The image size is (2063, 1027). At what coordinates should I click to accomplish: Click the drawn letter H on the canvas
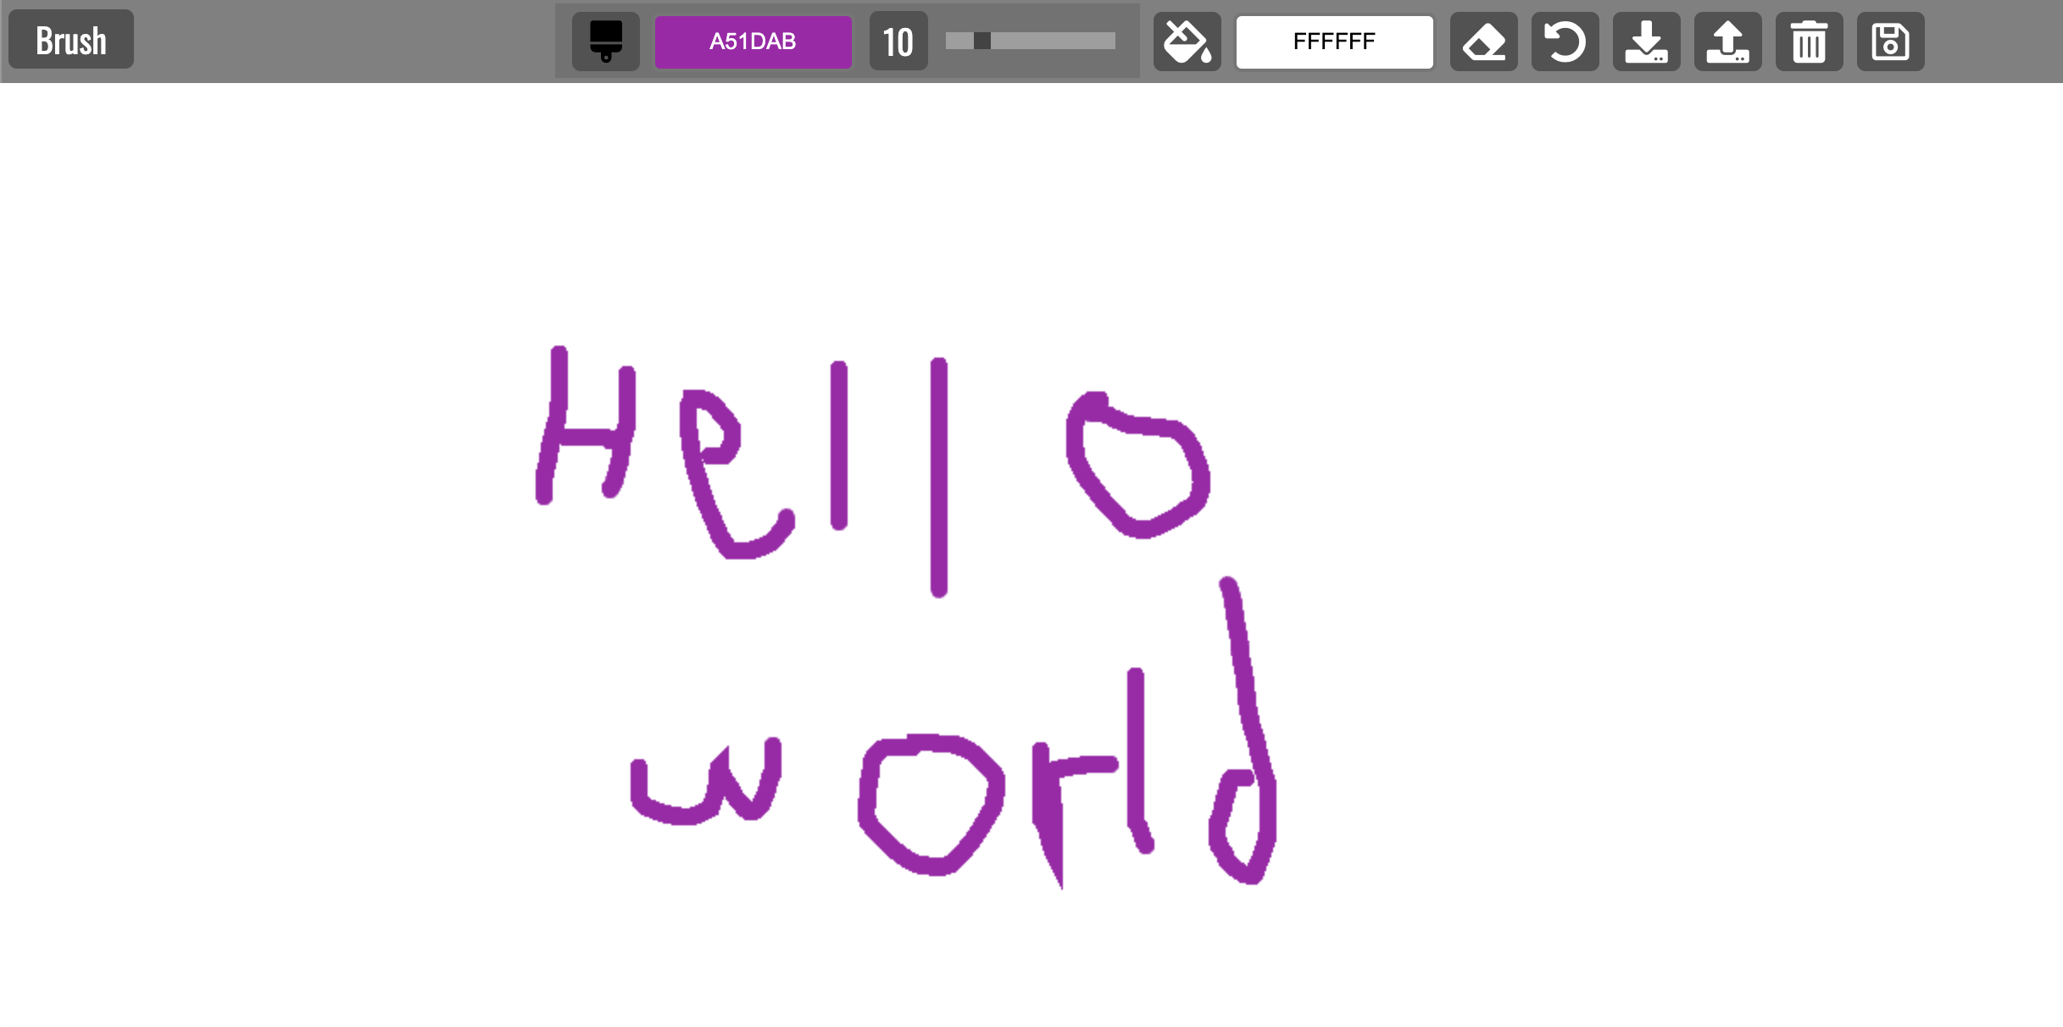(585, 437)
